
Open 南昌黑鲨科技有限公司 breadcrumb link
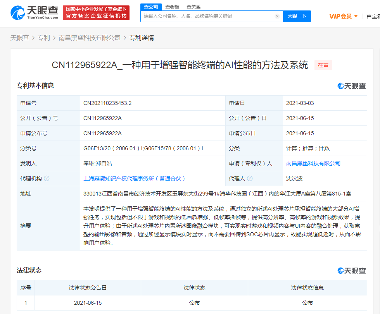(x=90, y=38)
